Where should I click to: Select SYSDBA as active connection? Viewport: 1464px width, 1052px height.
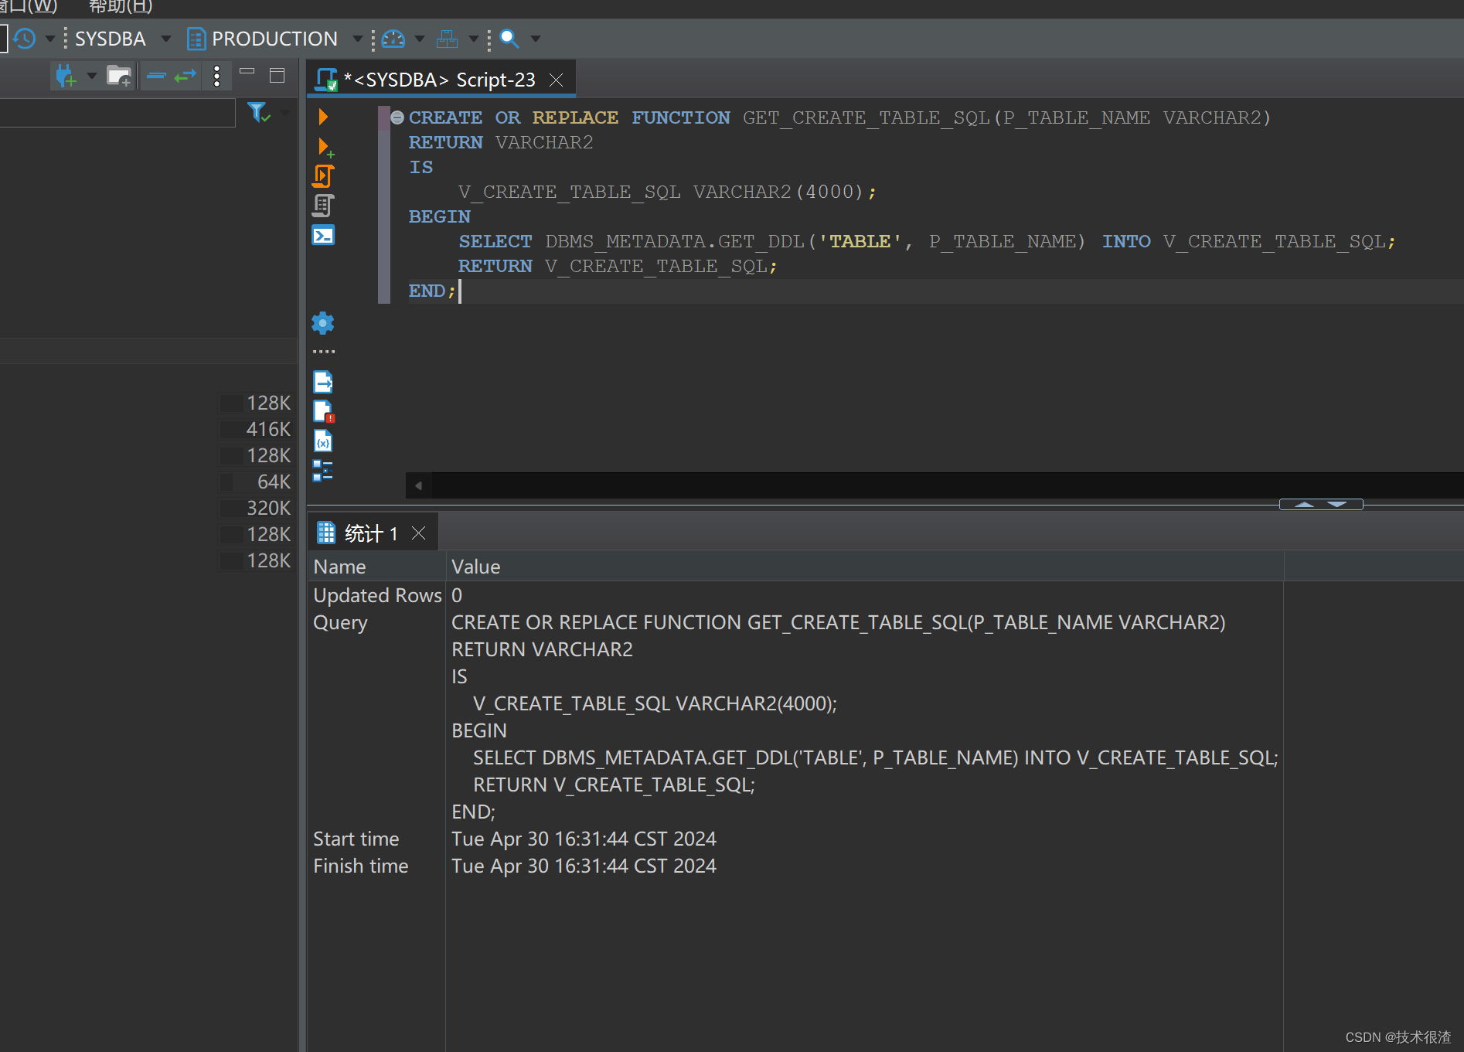(110, 39)
